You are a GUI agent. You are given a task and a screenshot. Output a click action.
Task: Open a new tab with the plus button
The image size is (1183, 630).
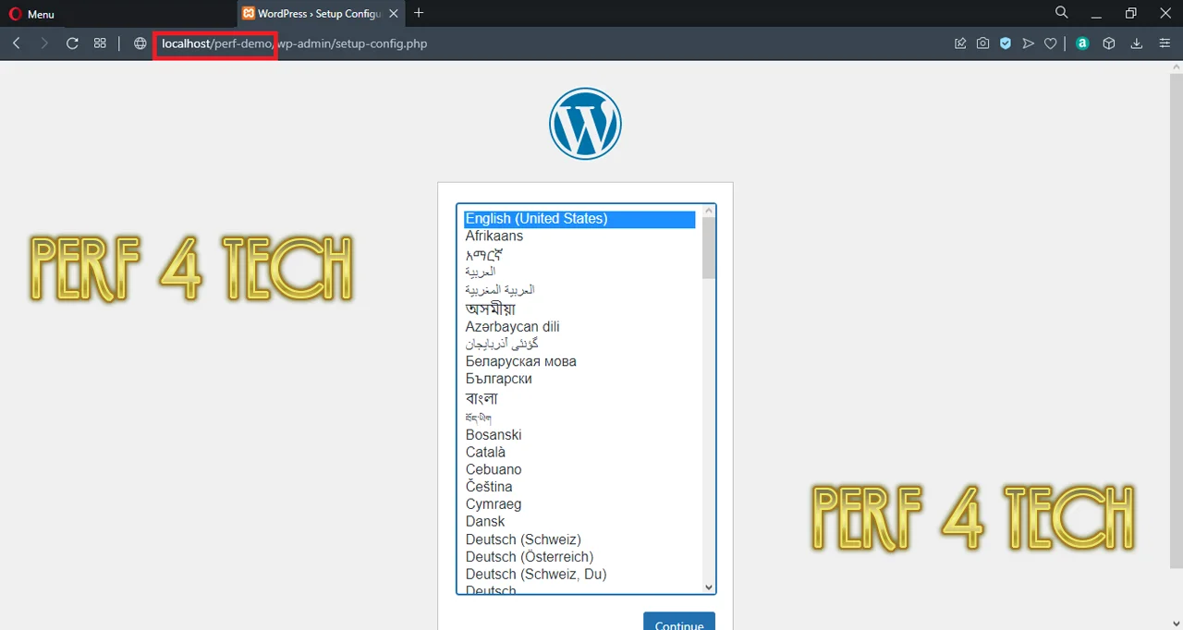point(419,13)
